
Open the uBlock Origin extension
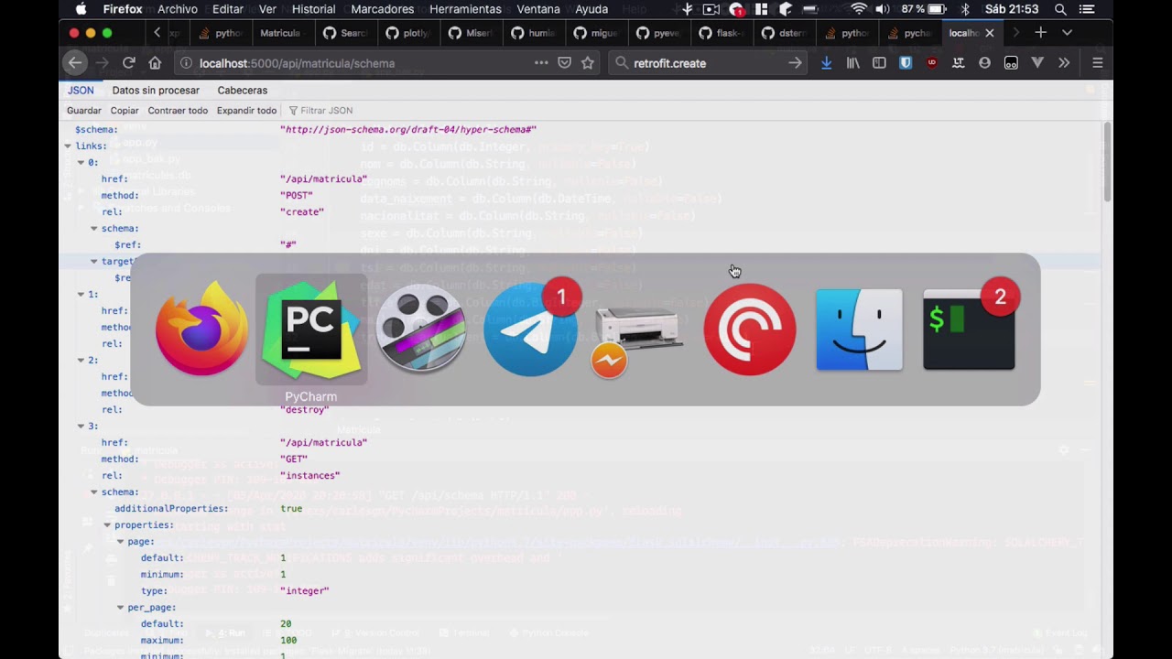coord(932,63)
